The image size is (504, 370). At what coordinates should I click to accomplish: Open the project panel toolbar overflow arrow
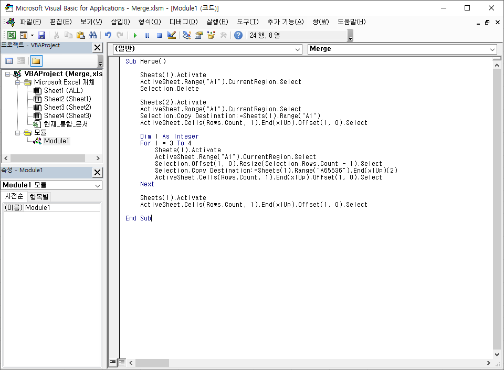click(100, 61)
